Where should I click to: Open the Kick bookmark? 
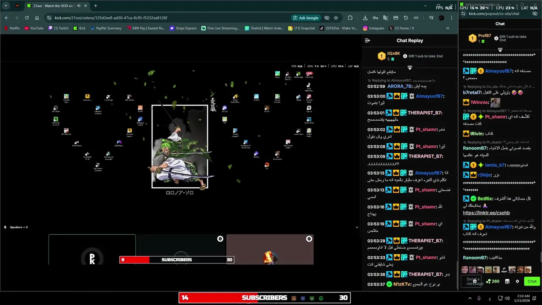(79, 28)
